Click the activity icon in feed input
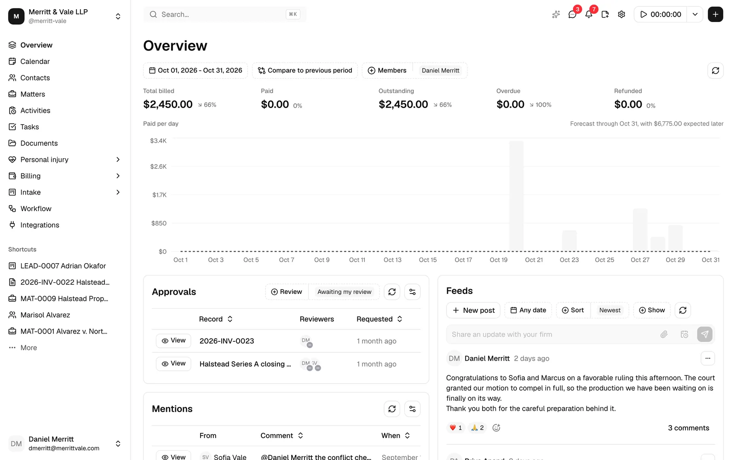 click(684, 334)
